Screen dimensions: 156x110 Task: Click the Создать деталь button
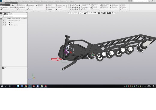click(x=21, y=7)
